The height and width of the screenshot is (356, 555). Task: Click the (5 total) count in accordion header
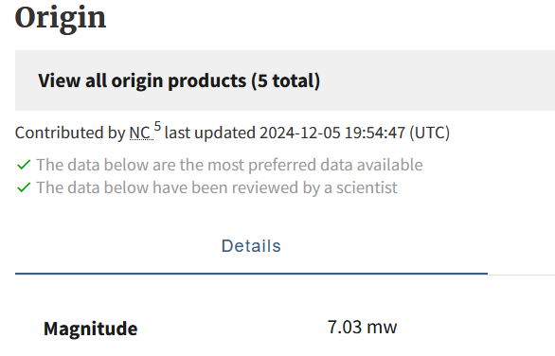pos(286,80)
